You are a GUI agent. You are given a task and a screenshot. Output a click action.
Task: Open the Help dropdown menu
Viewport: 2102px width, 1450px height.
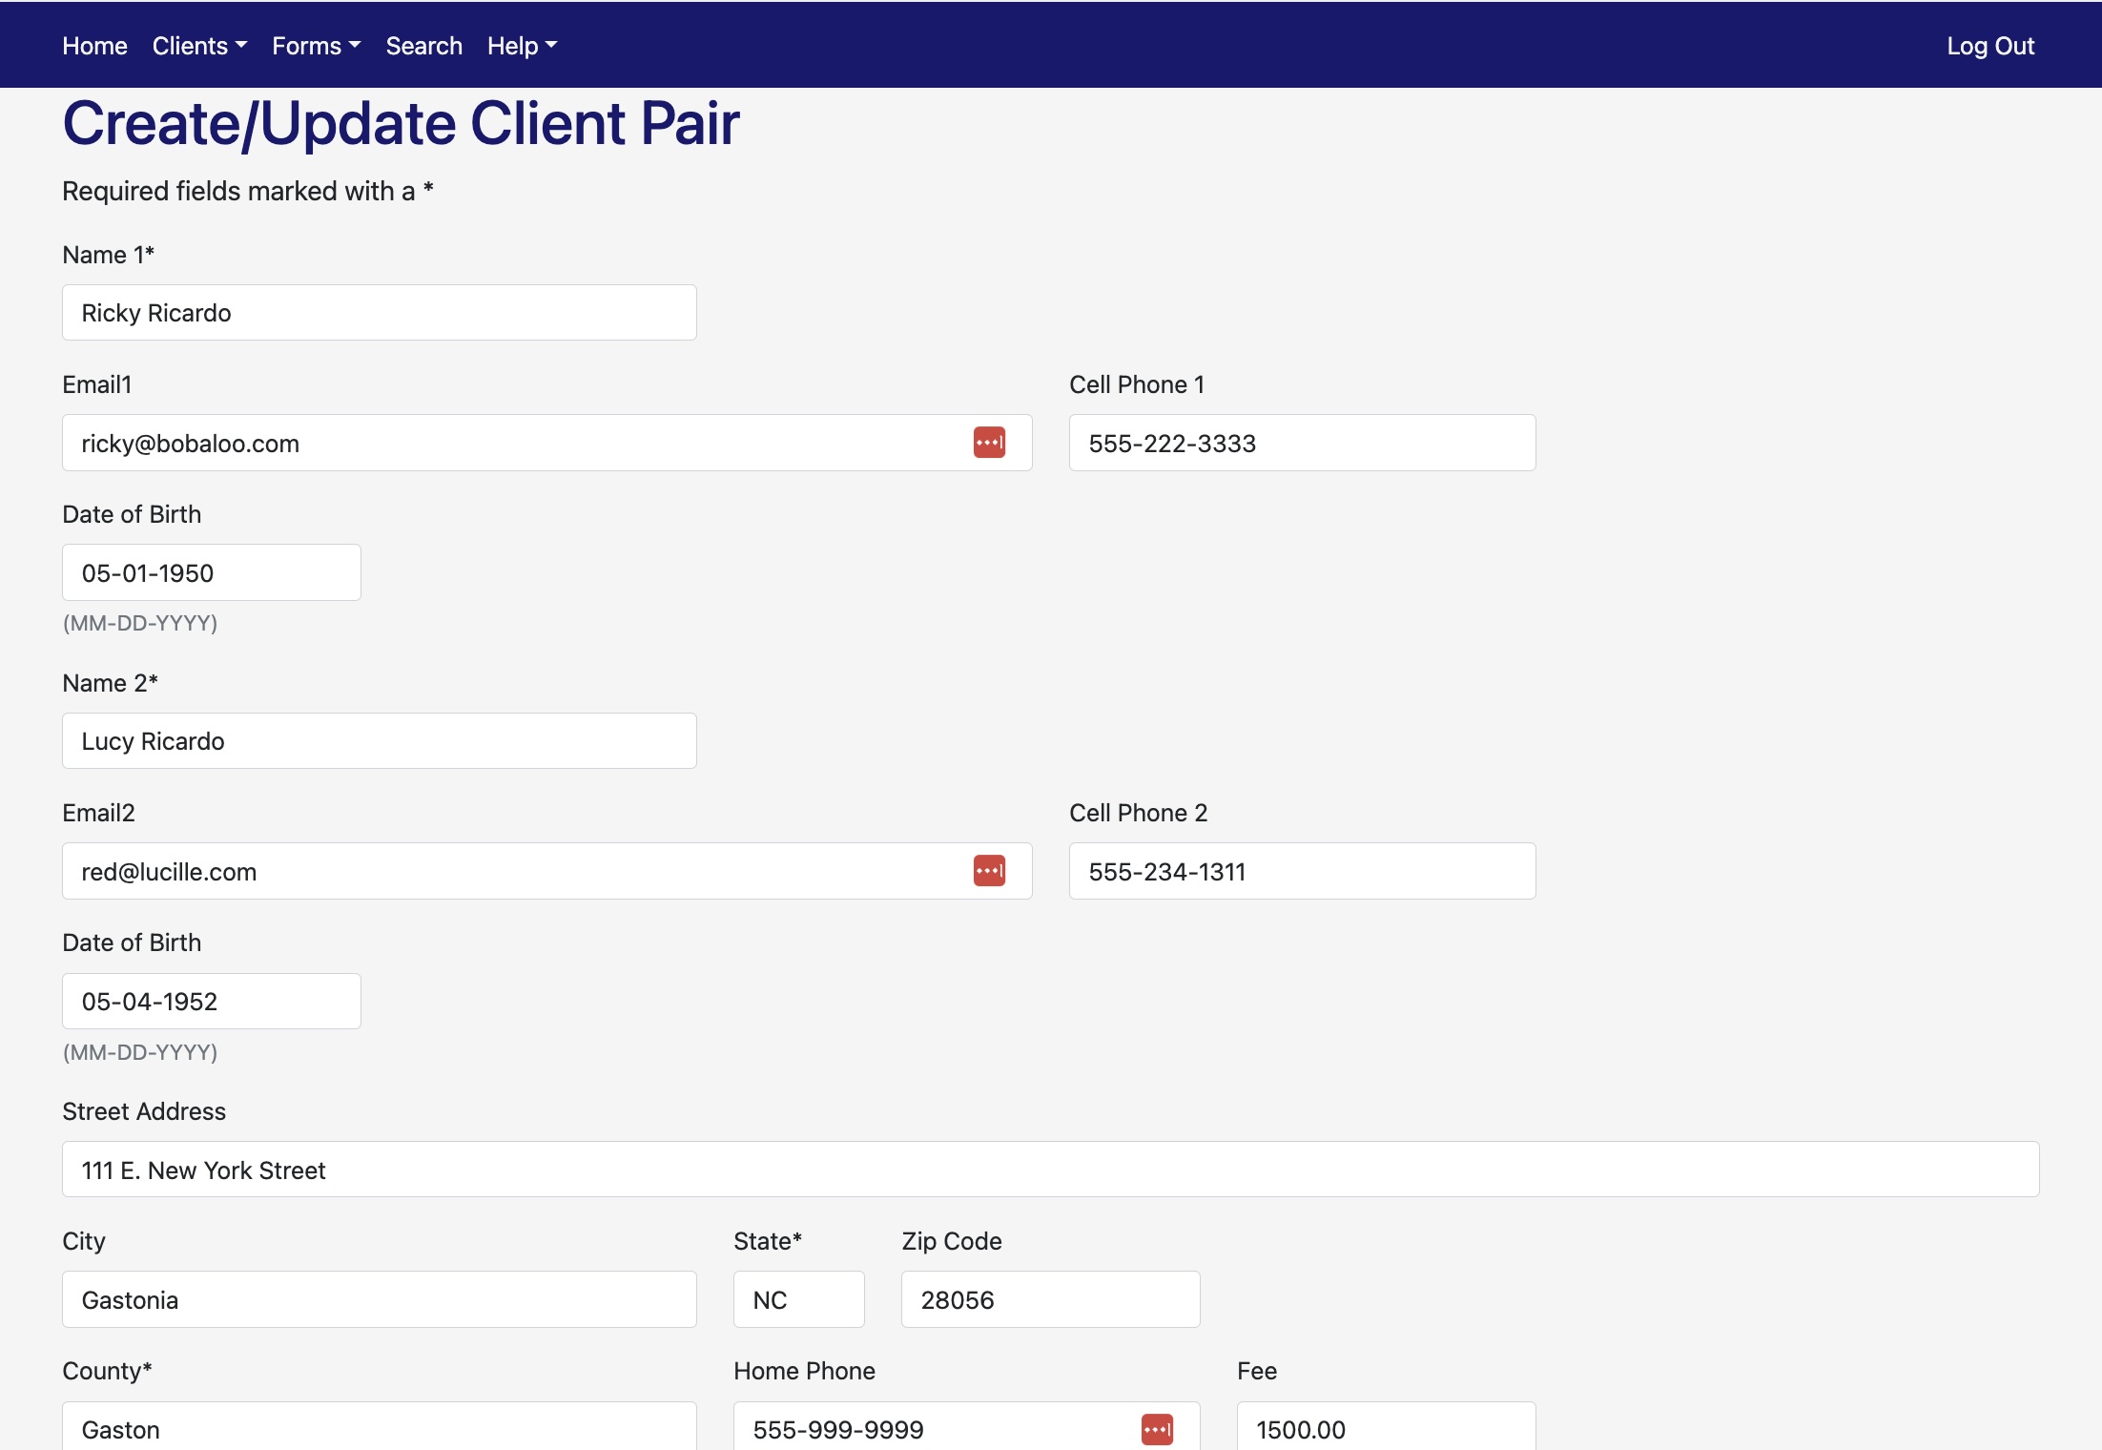pyautogui.click(x=522, y=46)
